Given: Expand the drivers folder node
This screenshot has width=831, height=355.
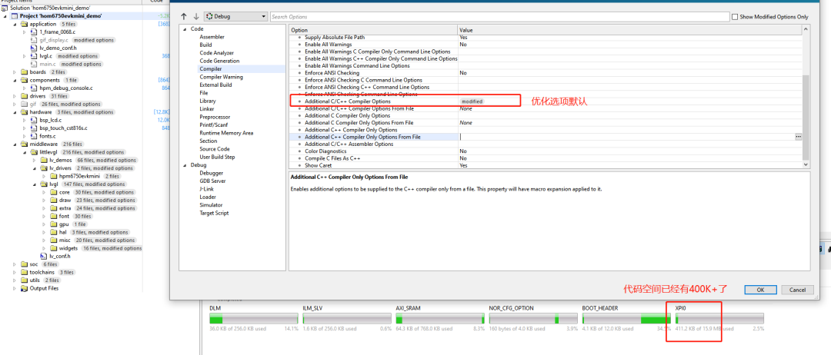Looking at the screenshot, I should point(15,96).
